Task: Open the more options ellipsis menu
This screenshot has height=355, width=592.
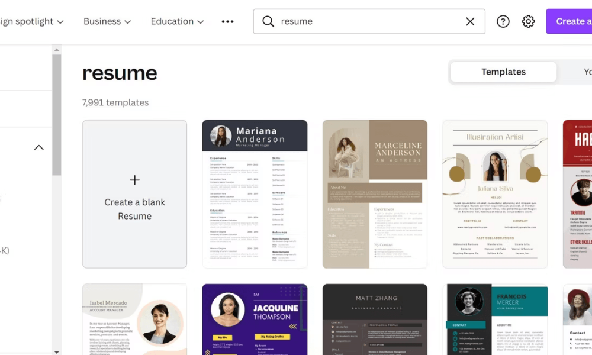Action: 227,21
